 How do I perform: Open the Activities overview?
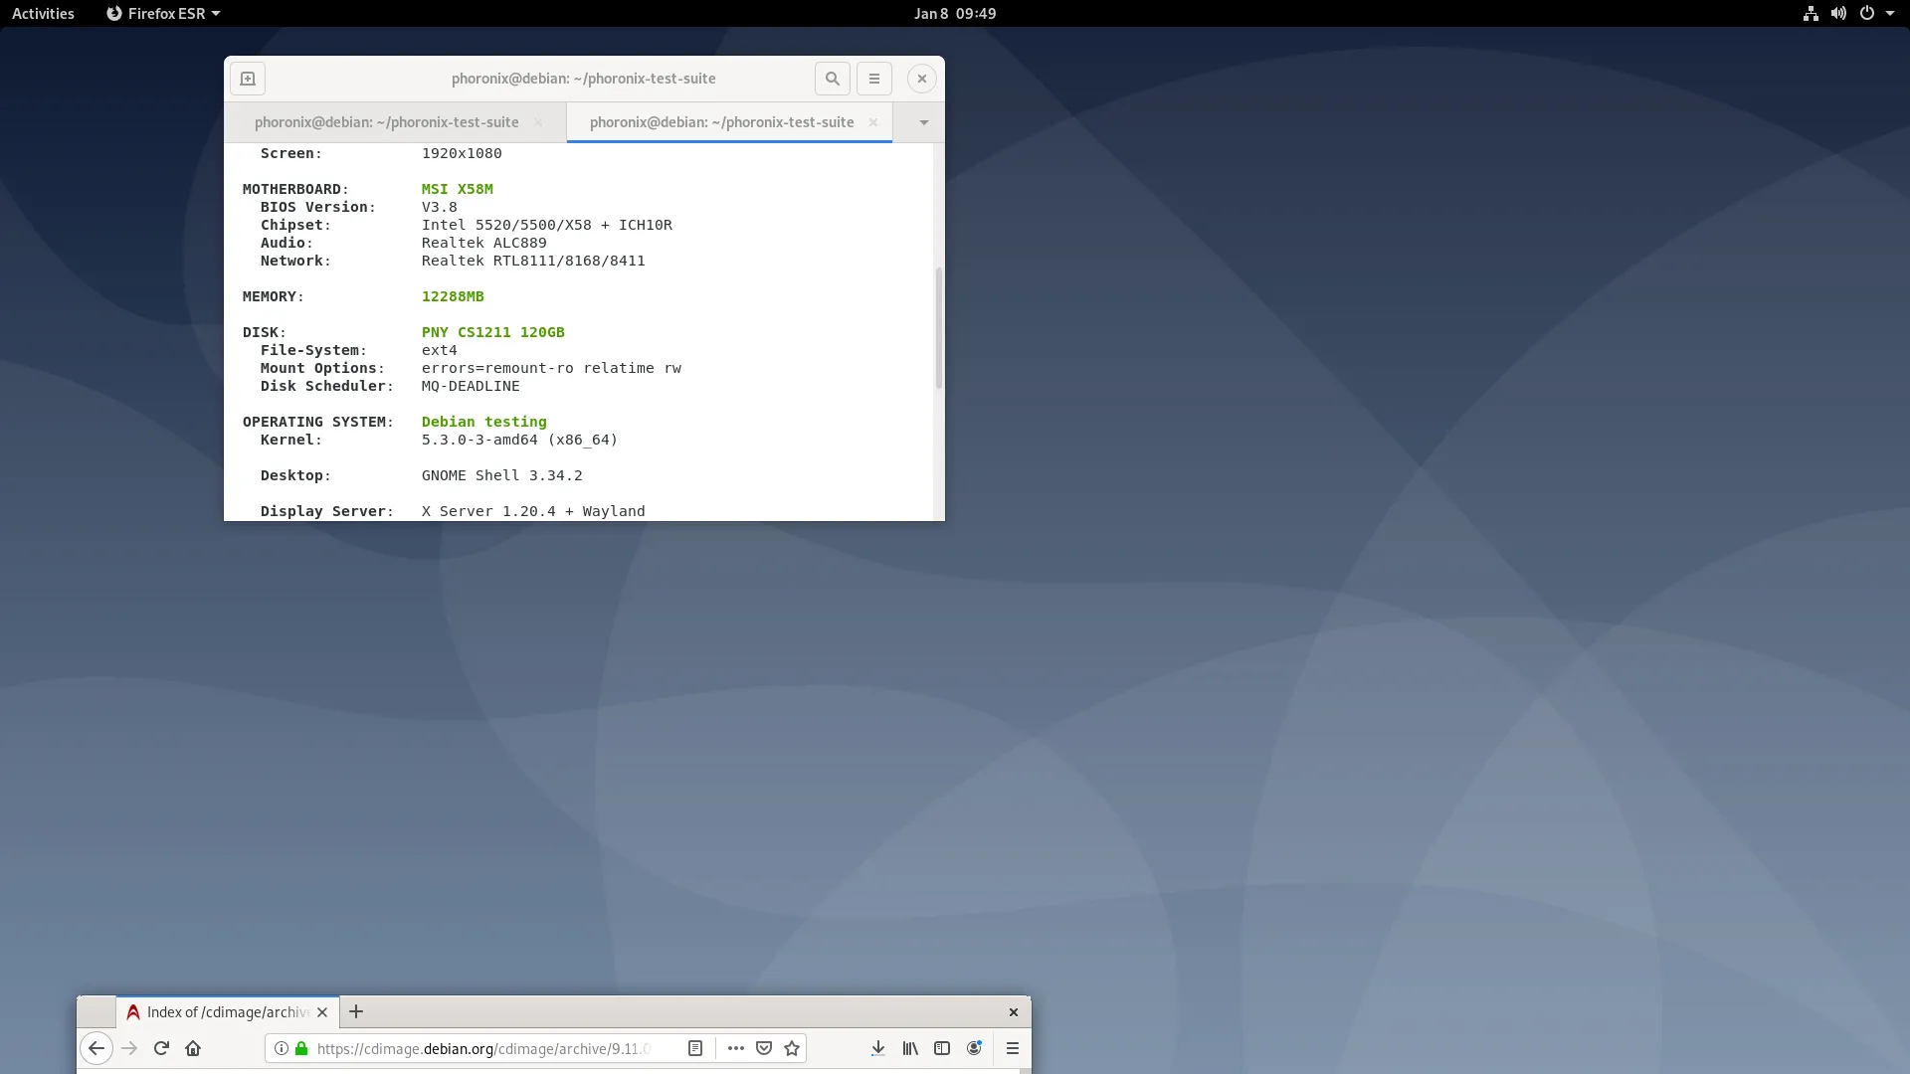click(x=43, y=13)
